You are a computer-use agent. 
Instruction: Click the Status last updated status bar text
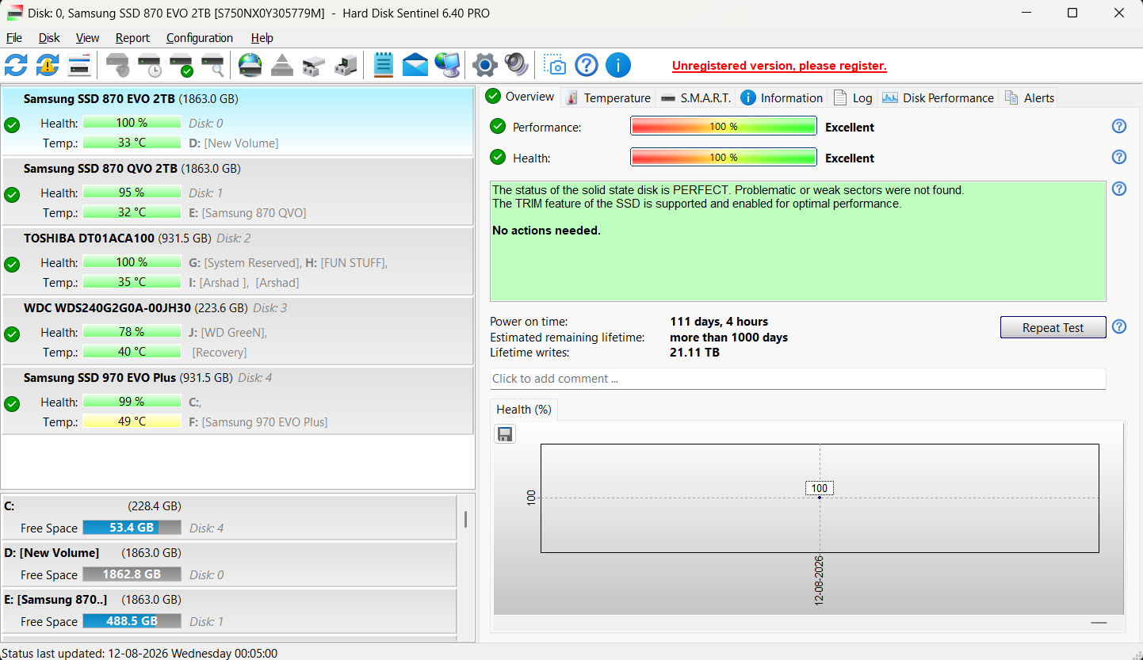click(140, 653)
